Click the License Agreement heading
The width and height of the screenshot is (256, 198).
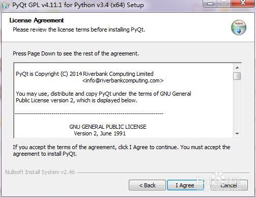tap(37, 20)
